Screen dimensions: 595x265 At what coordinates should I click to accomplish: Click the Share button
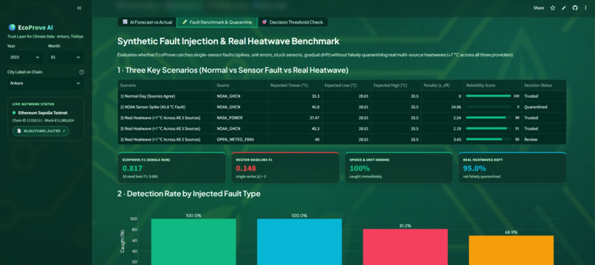pyautogui.click(x=538, y=8)
